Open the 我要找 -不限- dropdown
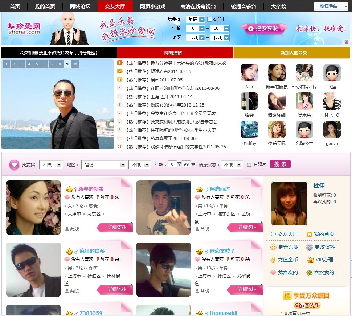352x316 pixels. pyautogui.click(x=51, y=165)
